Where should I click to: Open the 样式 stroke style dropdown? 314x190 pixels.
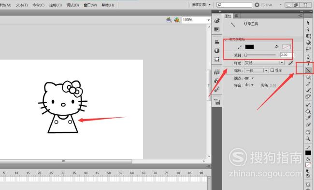[264, 63]
